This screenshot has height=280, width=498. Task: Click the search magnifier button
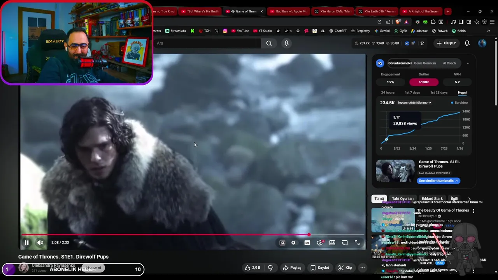coord(269,43)
